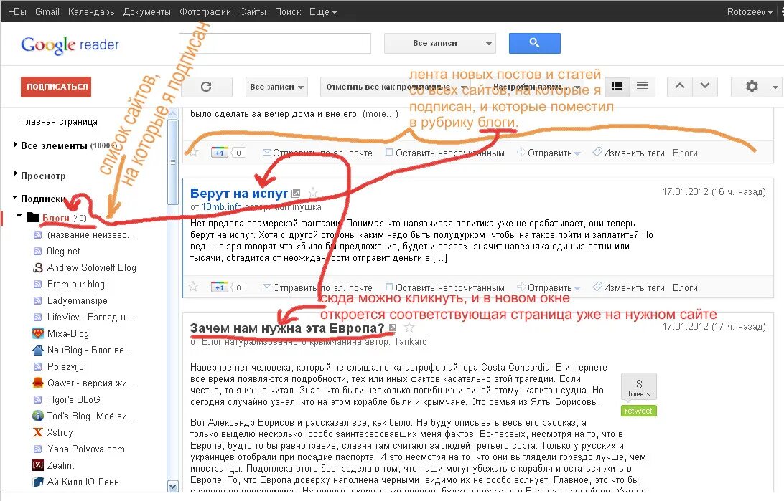The image size is (784, 501).
Task: Expand 'Все элементы' section
Action: click(x=16, y=145)
